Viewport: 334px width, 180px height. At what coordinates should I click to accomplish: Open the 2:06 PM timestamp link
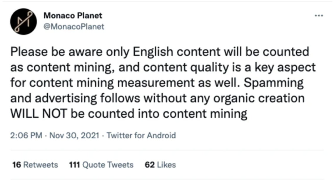tap(26, 135)
